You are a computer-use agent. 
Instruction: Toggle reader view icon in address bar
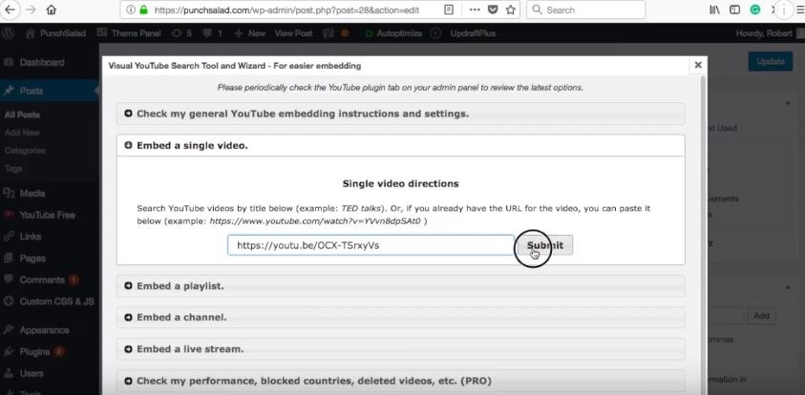click(x=449, y=10)
